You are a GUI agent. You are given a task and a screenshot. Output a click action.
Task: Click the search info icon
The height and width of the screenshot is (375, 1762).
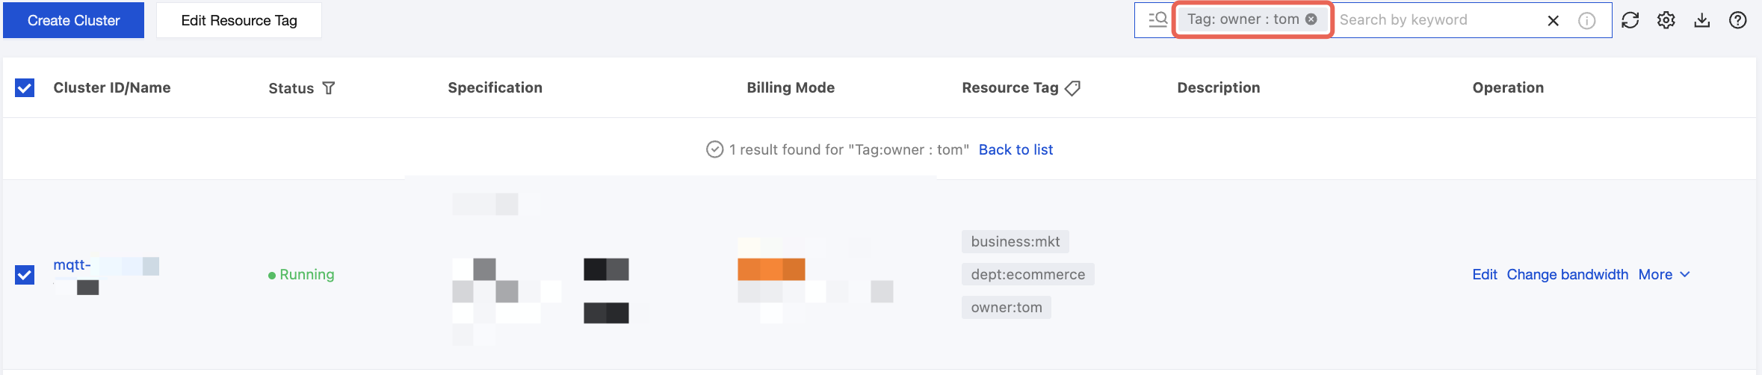coord(1586,20)
